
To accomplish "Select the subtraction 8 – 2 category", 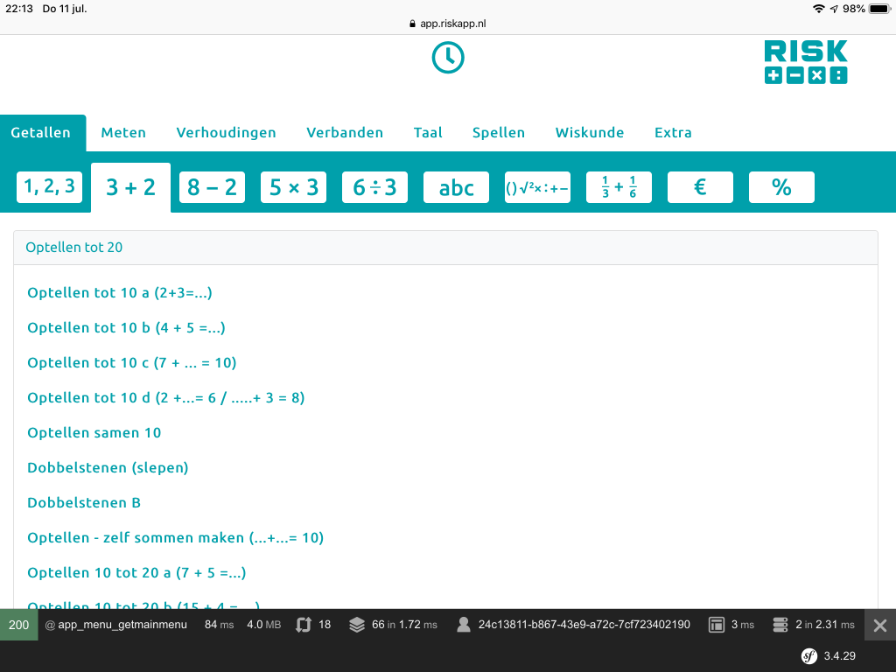I will click(x=212, y=187).
